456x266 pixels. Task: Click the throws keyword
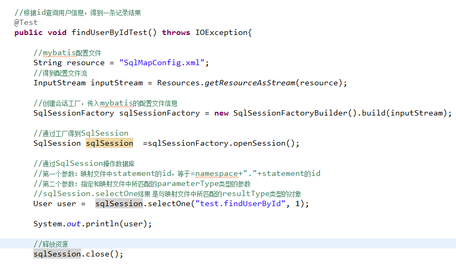coord(176,32)
